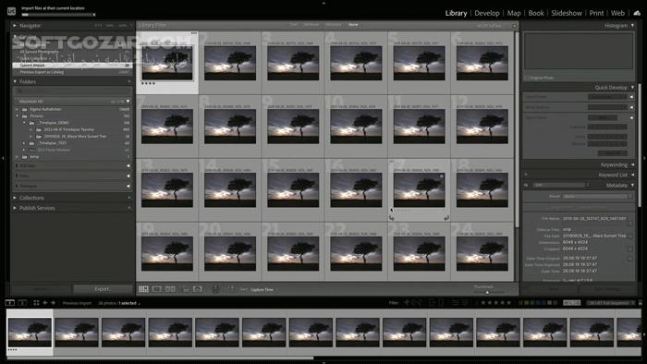
Task: Select Metadata in Library Filter bar
Action: pyautogui.click(x=334, y=25)
